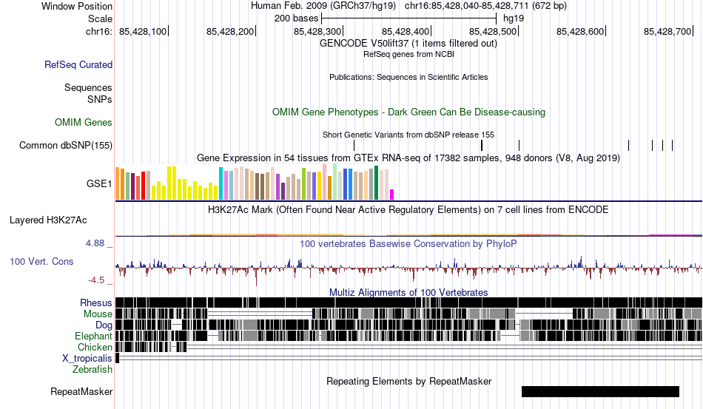
Task: Open the Common dbSNP(155) track label
Action: tap(66, 145)
